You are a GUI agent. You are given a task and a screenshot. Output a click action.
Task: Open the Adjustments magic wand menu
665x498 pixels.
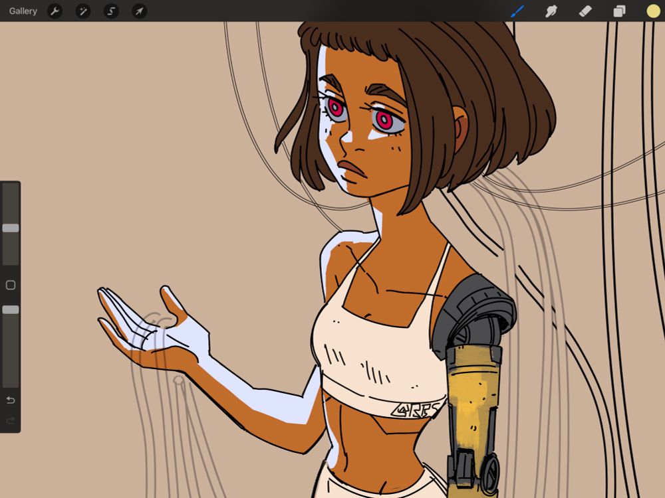click(84, 11)
